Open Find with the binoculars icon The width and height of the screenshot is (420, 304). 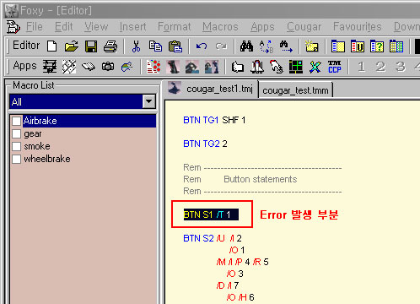coord(246,46)
